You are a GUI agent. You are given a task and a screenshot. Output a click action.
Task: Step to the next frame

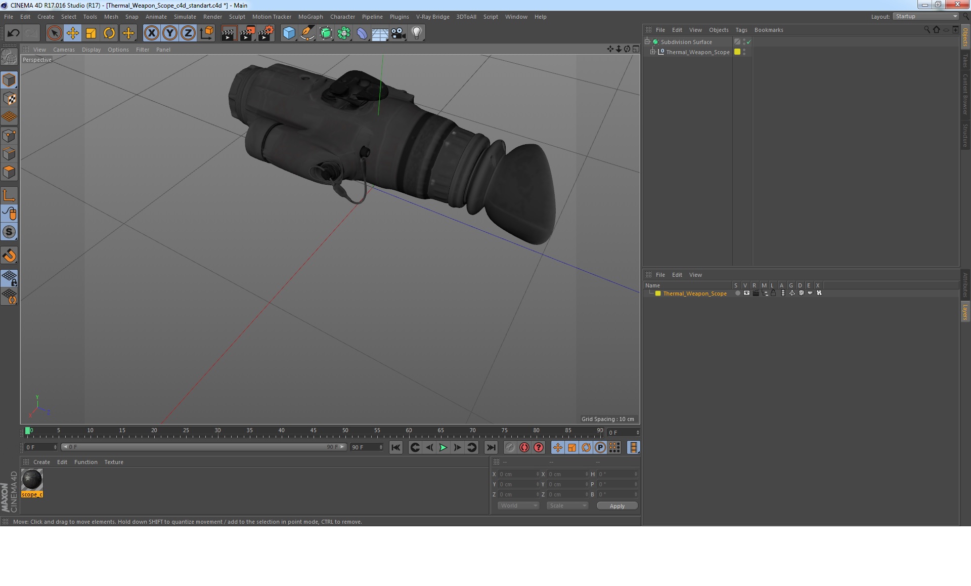coord(457,447)
